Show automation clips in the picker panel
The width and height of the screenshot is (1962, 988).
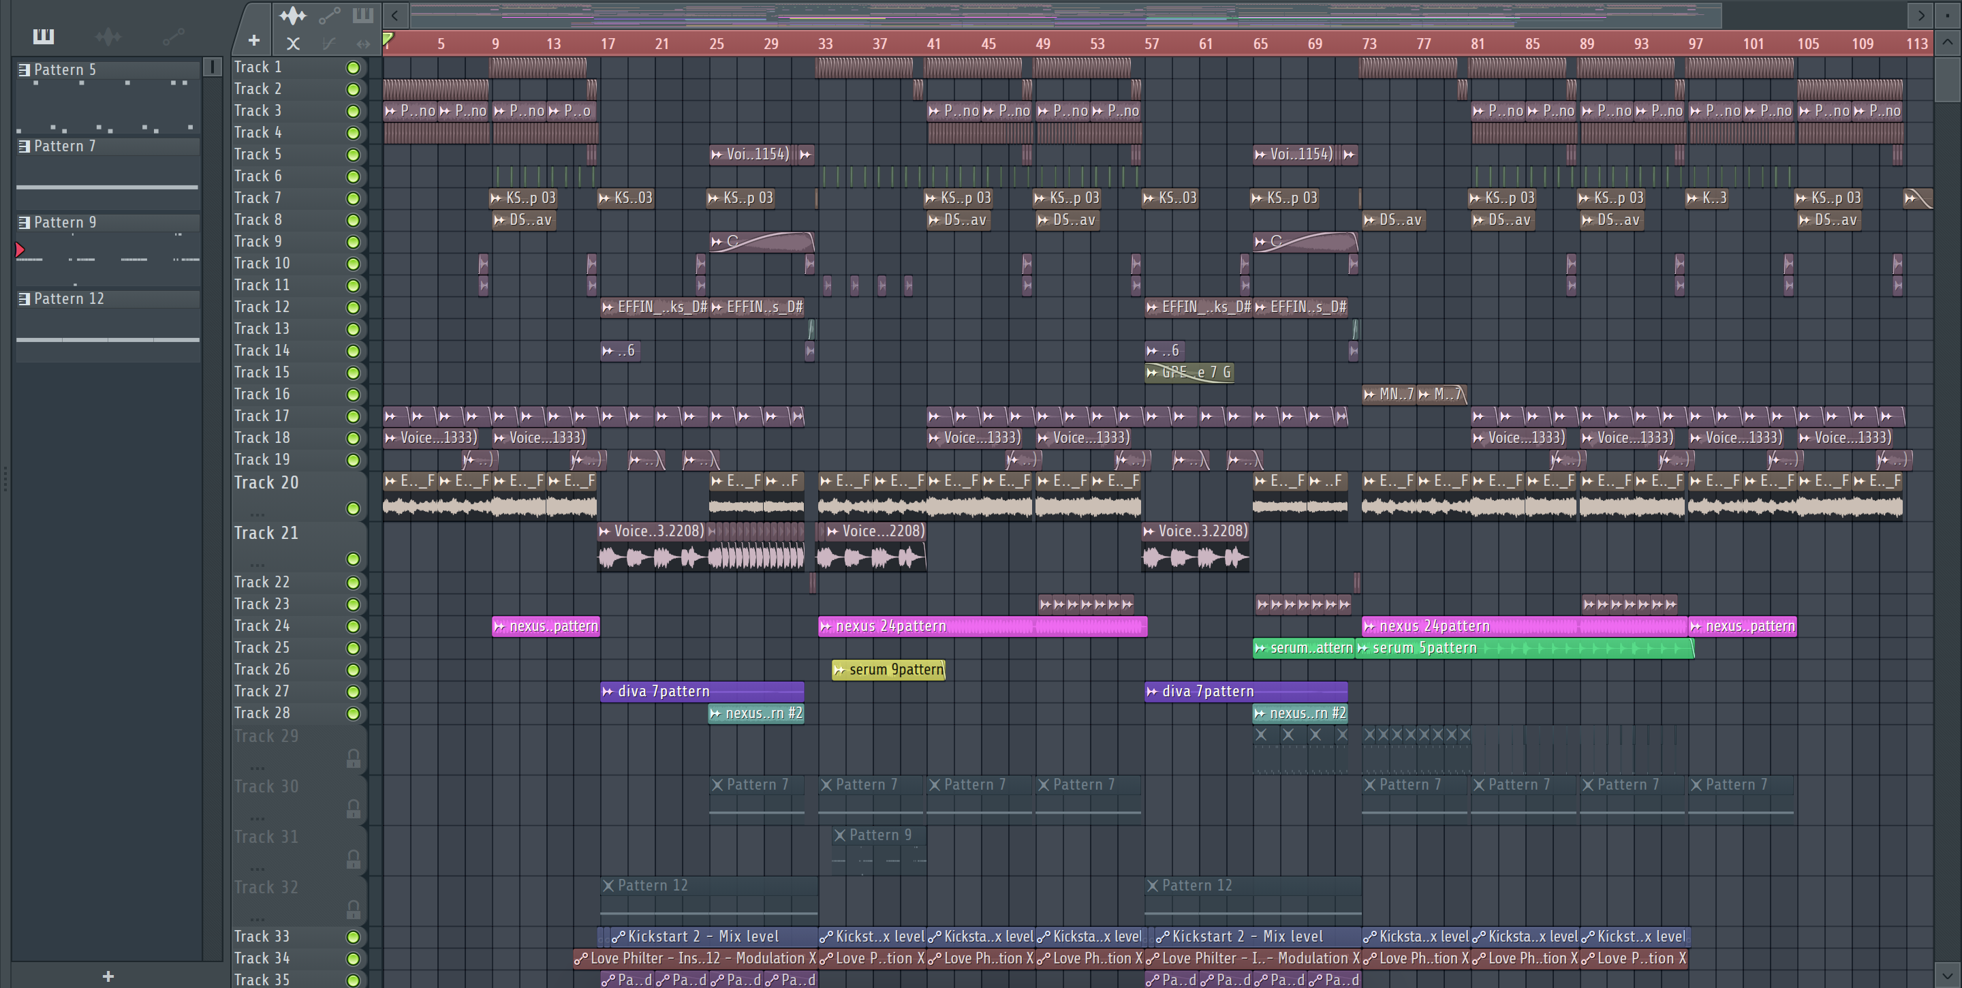(x=174, y=36)
